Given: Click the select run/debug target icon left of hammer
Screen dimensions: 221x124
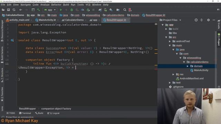Looking at the screenshot, I should 33,10.
